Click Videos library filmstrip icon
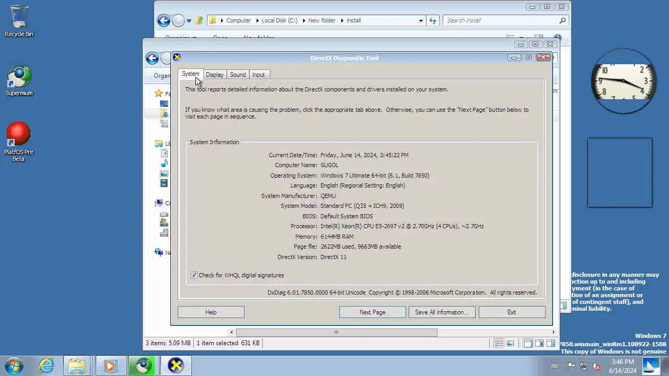 pos(164,183)
